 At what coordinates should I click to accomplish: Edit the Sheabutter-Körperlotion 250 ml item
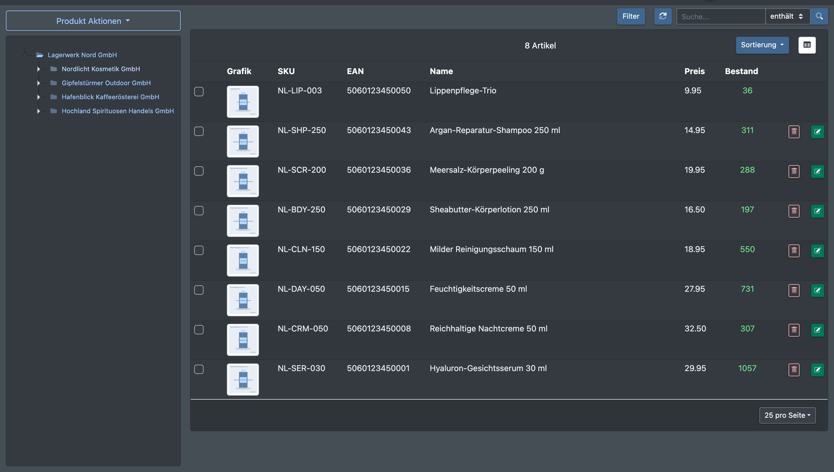click(x=817, y=211)
